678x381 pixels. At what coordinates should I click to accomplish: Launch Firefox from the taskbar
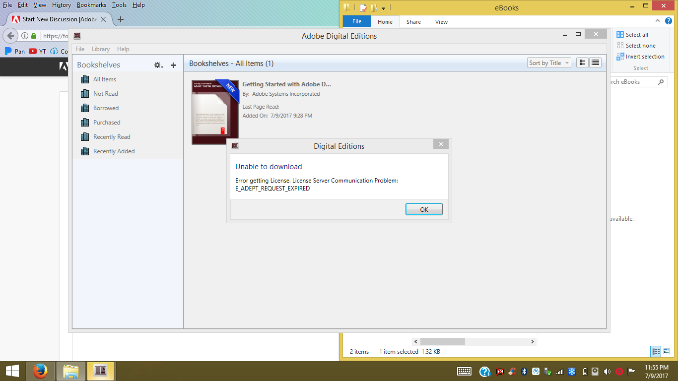[x=40, y=371]
